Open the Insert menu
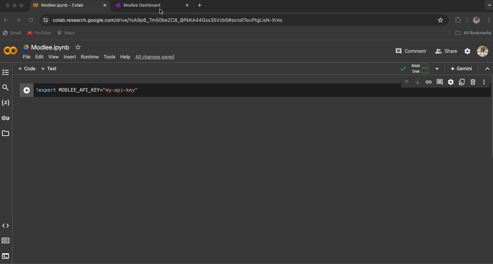The width and height of the screenshot is (493, 264). (70, 57)
